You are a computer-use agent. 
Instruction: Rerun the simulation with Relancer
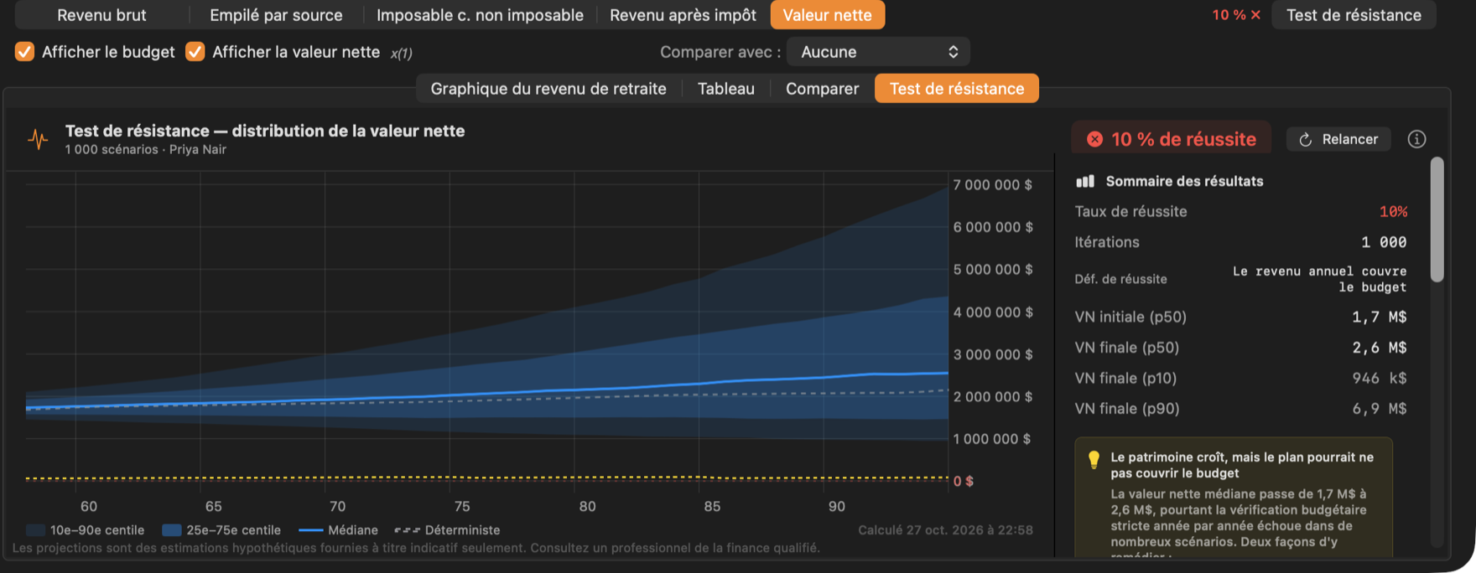click(1338, 139)
